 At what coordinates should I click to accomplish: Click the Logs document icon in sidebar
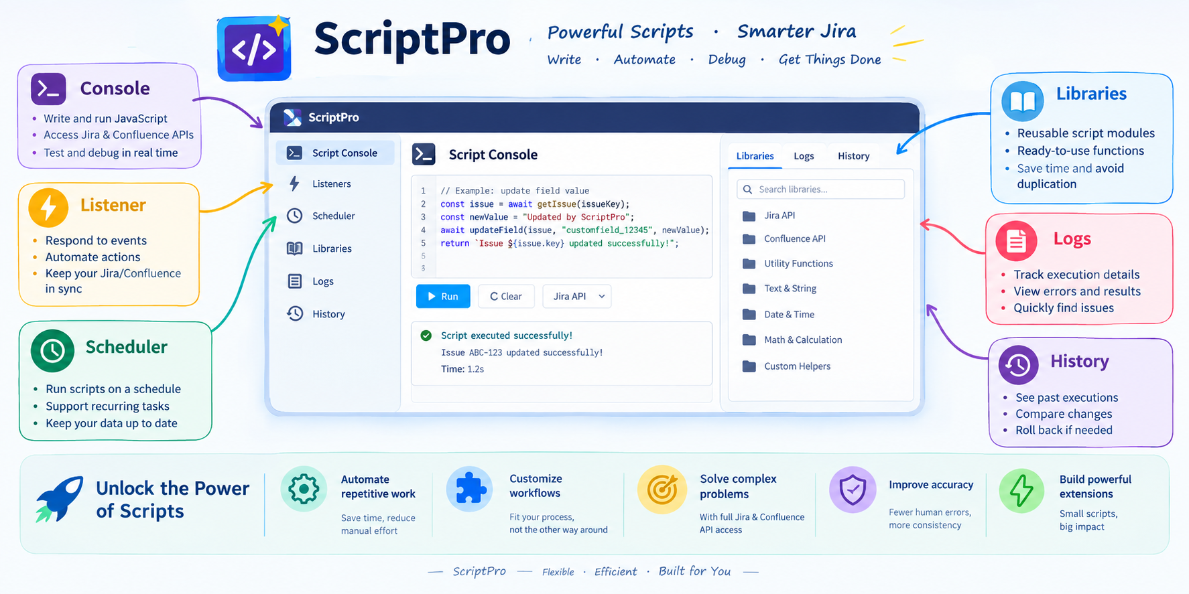(294, 281)
